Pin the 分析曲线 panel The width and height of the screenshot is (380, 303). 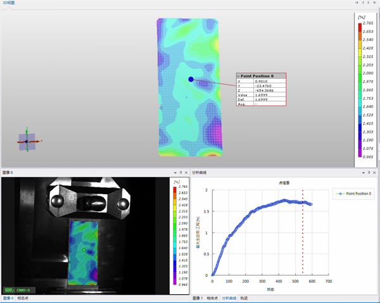click(369, 173)
